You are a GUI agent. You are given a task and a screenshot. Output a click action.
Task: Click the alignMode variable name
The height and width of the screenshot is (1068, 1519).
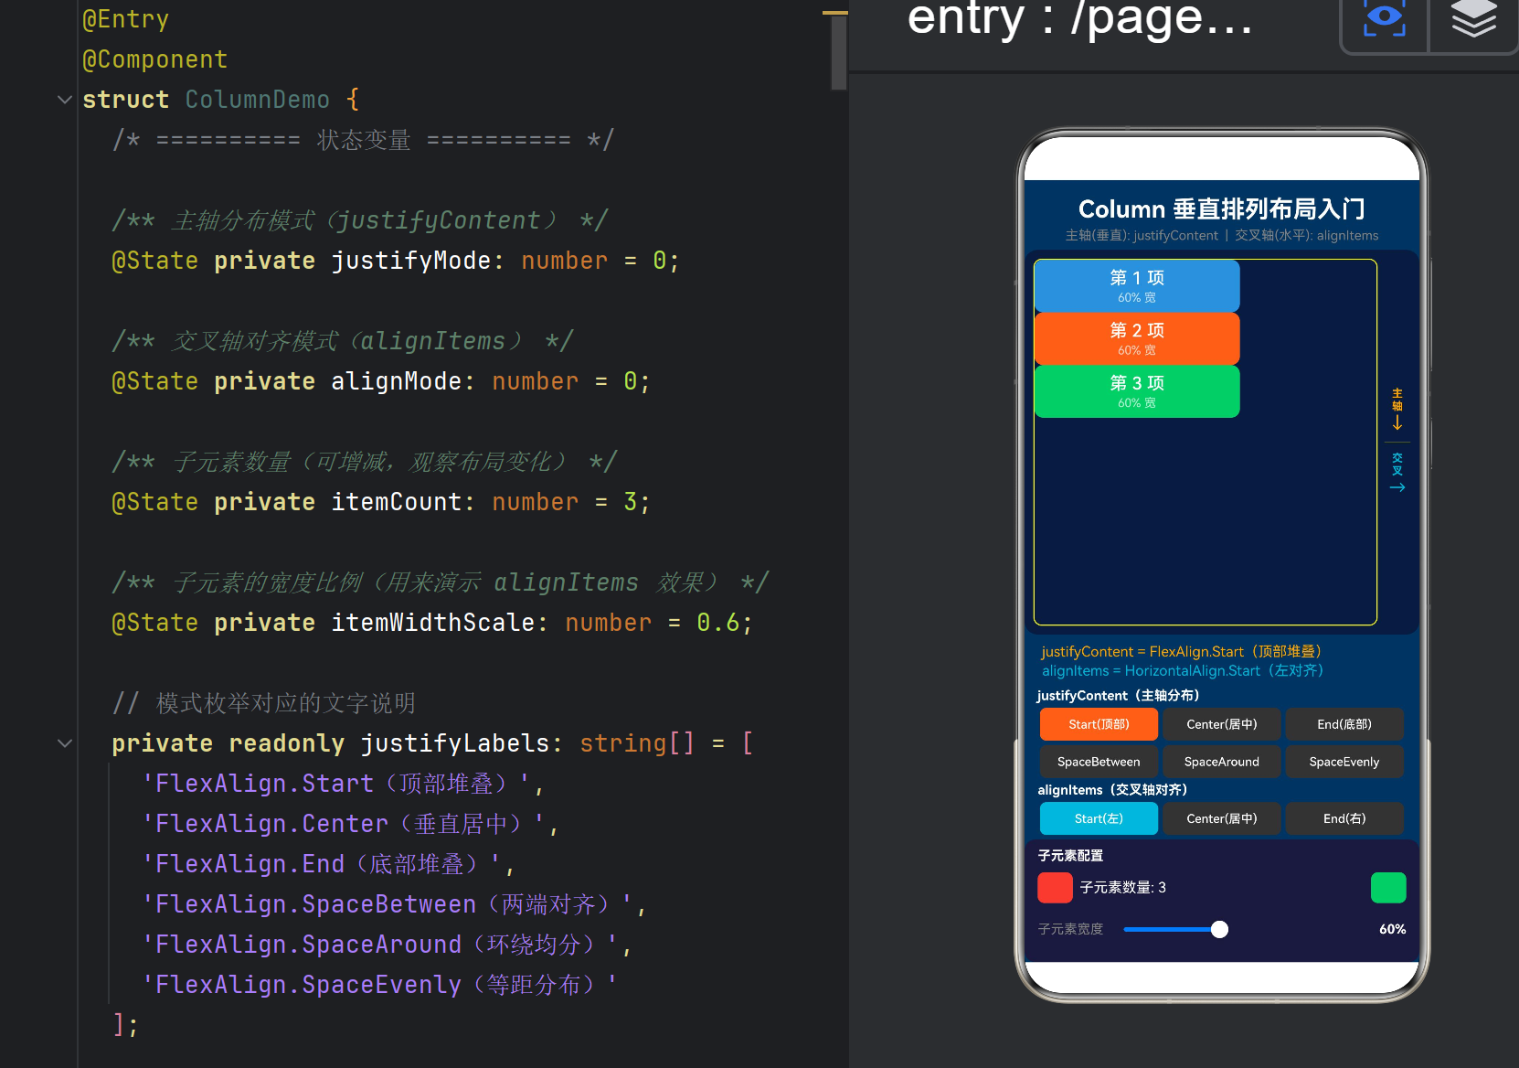click(x=397, y=381)
